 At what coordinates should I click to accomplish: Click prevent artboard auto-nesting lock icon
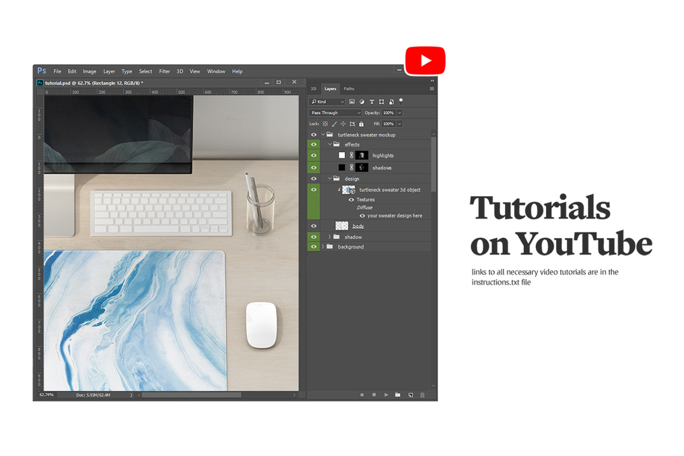pyautogui.click(x=352, y=124)
